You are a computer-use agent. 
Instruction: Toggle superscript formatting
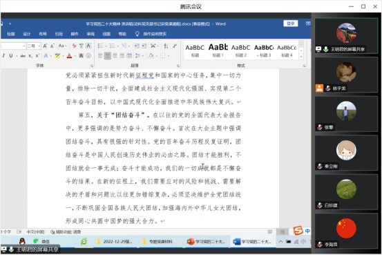click(x=37, y=56)
